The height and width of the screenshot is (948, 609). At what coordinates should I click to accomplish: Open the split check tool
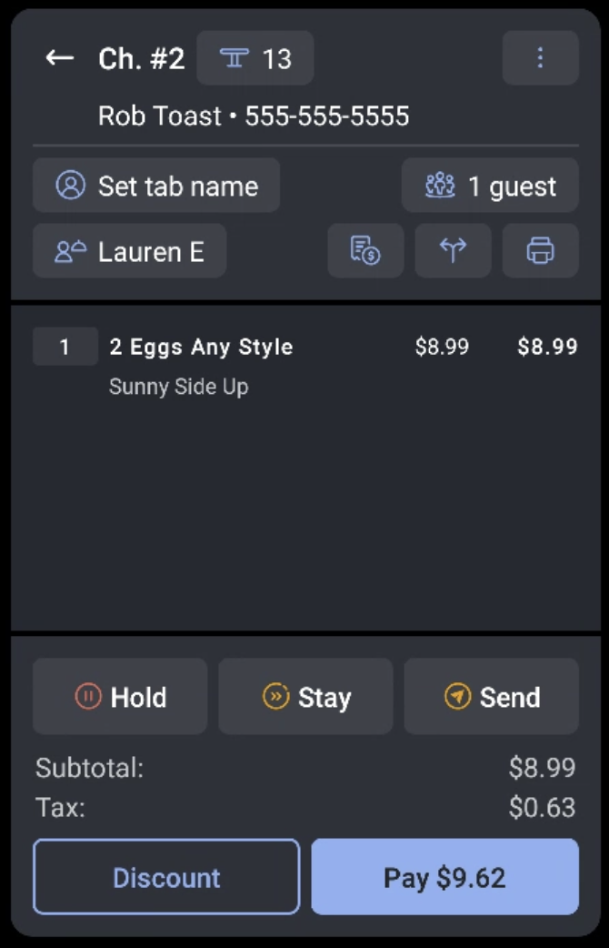pyautogui.click(x=453, y=251)
